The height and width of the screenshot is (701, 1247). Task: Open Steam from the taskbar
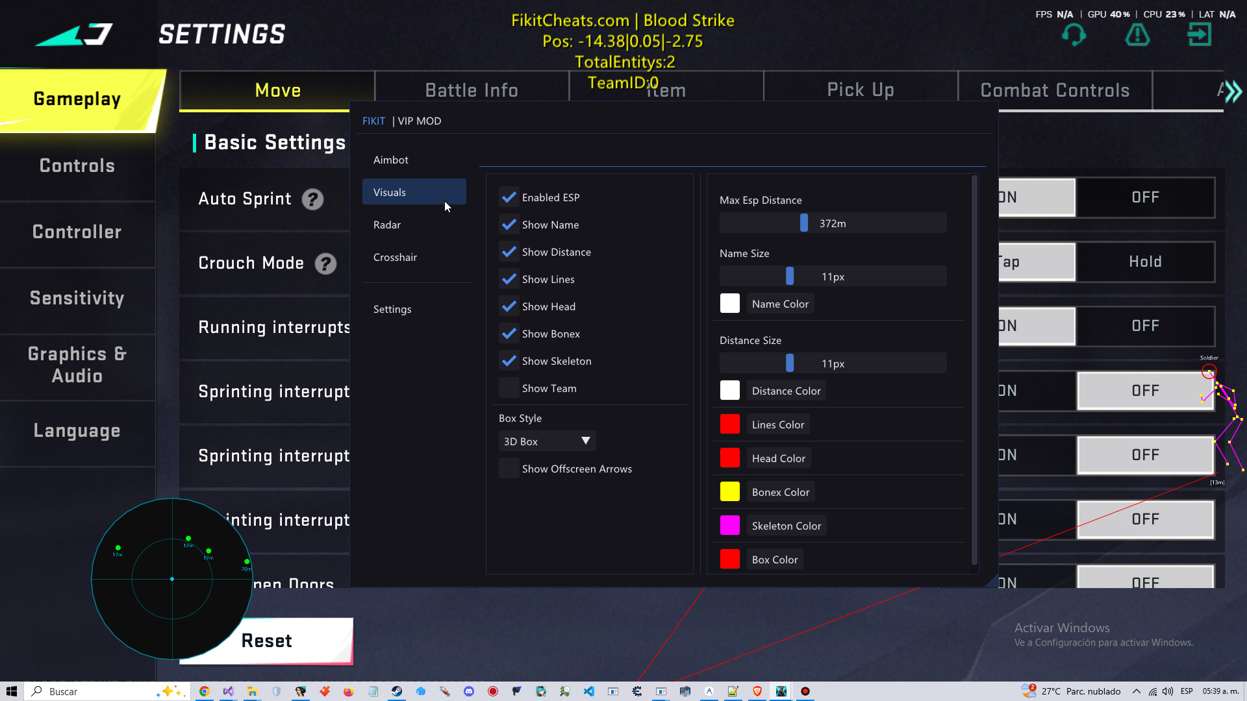[396, 691]
